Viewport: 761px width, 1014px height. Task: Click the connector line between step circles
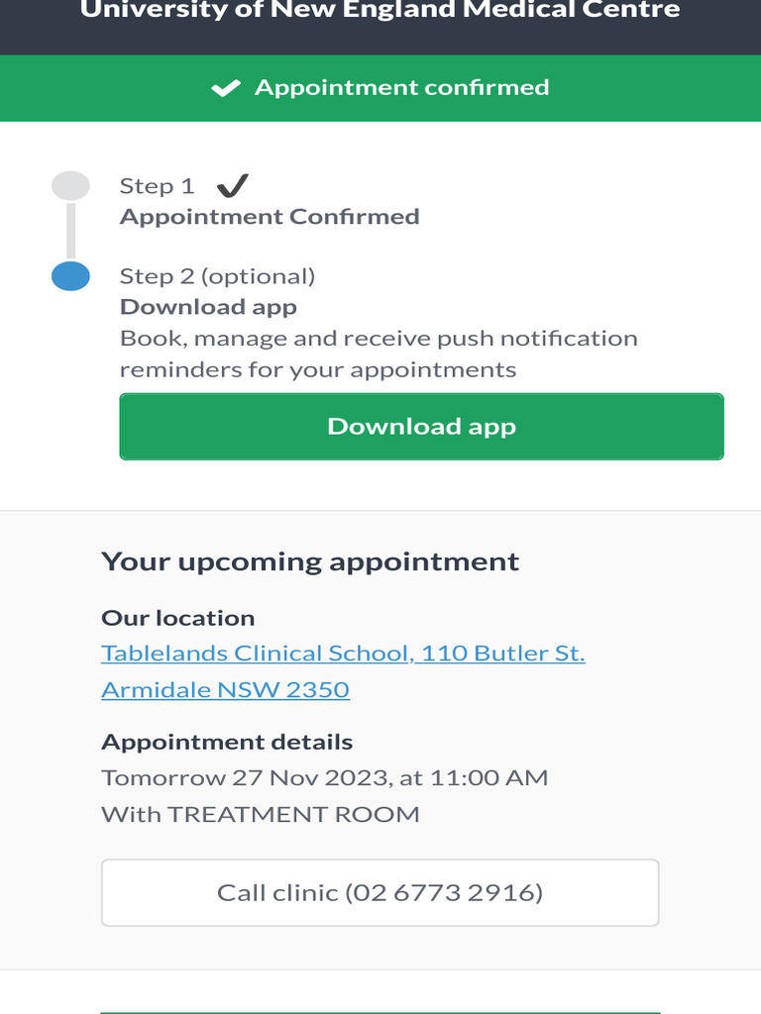(70, 231)
